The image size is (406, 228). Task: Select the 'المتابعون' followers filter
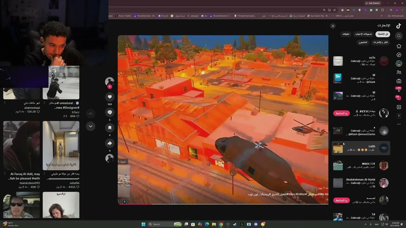pyautogui.click(x=363, y=42)
